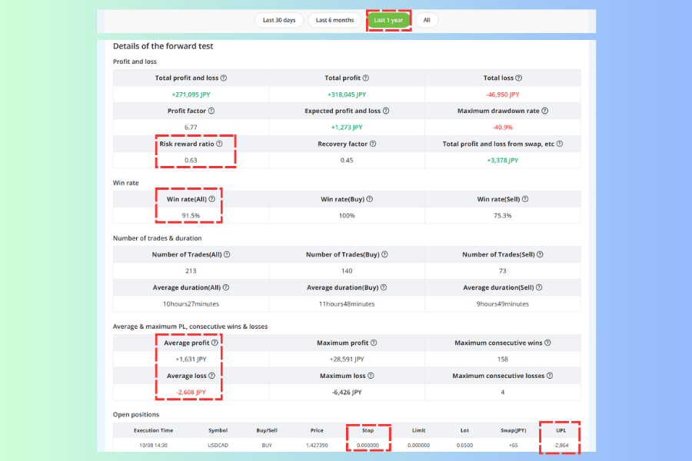Click the 0.45 recovery factor value
Image resolution: width=692 pixels, height=461 pixels.
pos(347,160)
